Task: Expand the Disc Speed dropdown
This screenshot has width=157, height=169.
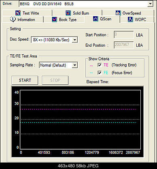Action: pos(75,40)
